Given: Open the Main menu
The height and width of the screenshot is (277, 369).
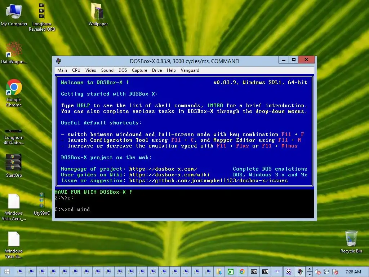Looking at the screenshot, I should coord(62,70).
